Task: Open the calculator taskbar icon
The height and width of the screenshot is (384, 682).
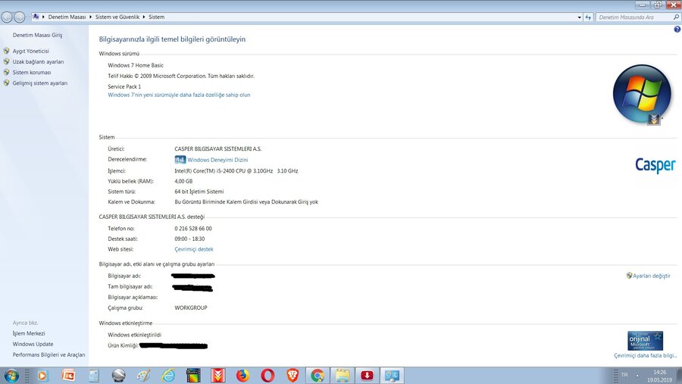Action: tap(93, 376)
